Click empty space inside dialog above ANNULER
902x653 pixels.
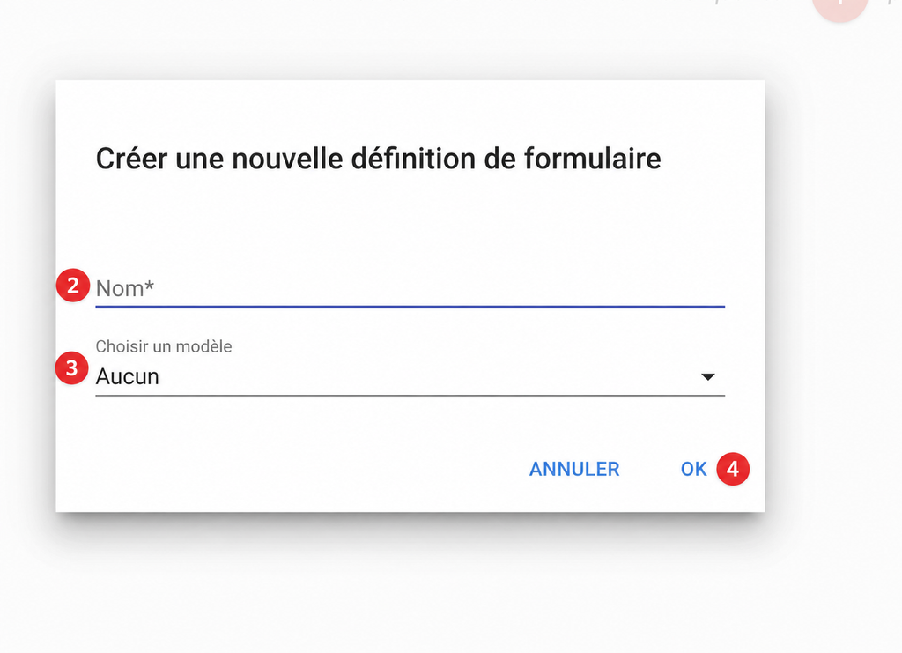[x=574, y=426]
